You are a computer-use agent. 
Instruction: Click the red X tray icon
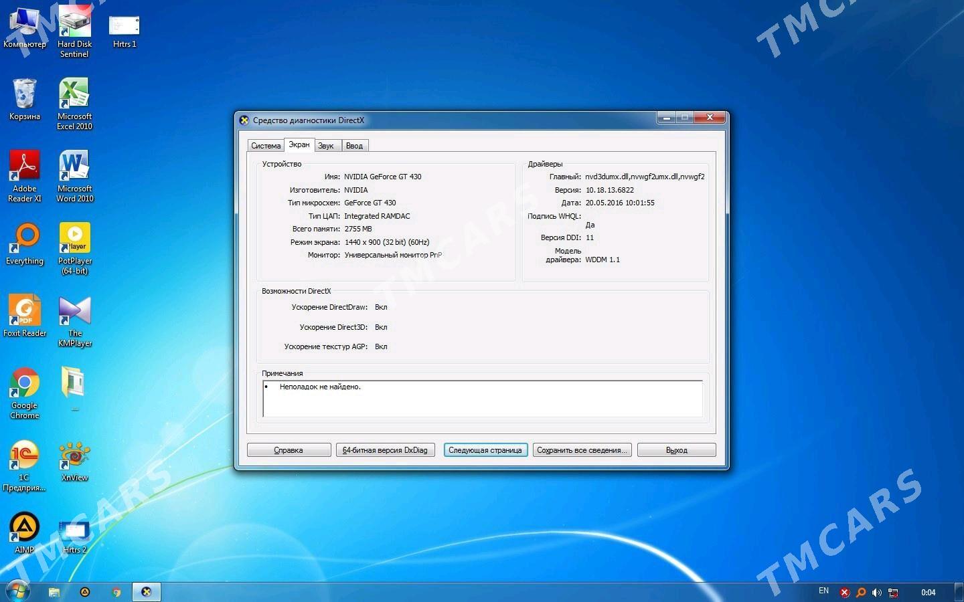click(845, 593)
